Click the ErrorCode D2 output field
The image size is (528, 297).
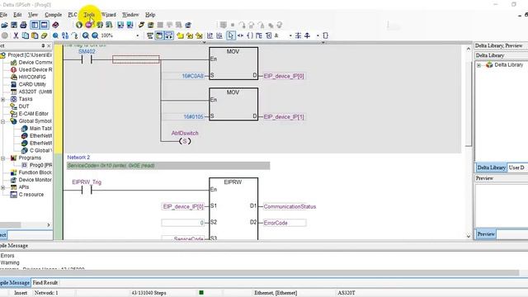285,223
